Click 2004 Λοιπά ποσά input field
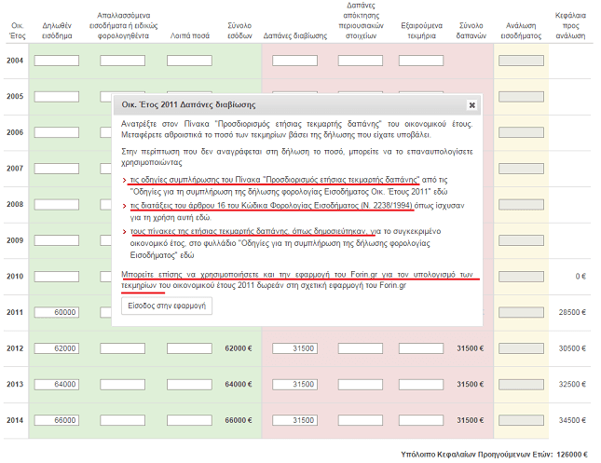Image resolution: width=601 pixels, height=463 pixels. tap(189, 61)
